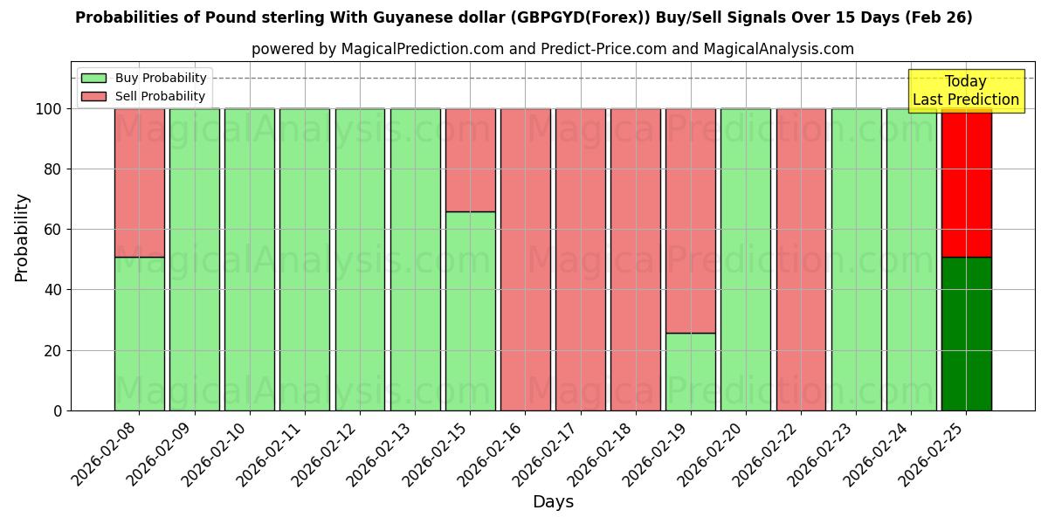This screenshot has height=524, width=1048.
Task: Click the 100 mark on Probability axis
Action: [x=51, y=108]
